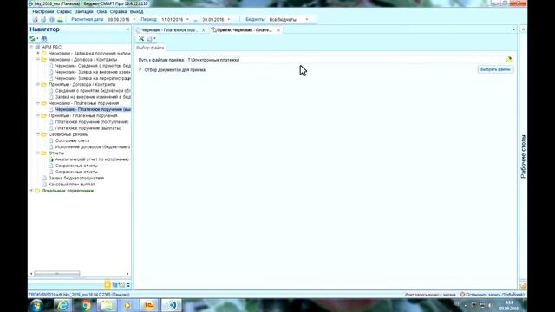This screenshot has height=312, width=555.
Task: Open the dropdown arrow next to refresh icon
Action: click(x=37, y=38)
